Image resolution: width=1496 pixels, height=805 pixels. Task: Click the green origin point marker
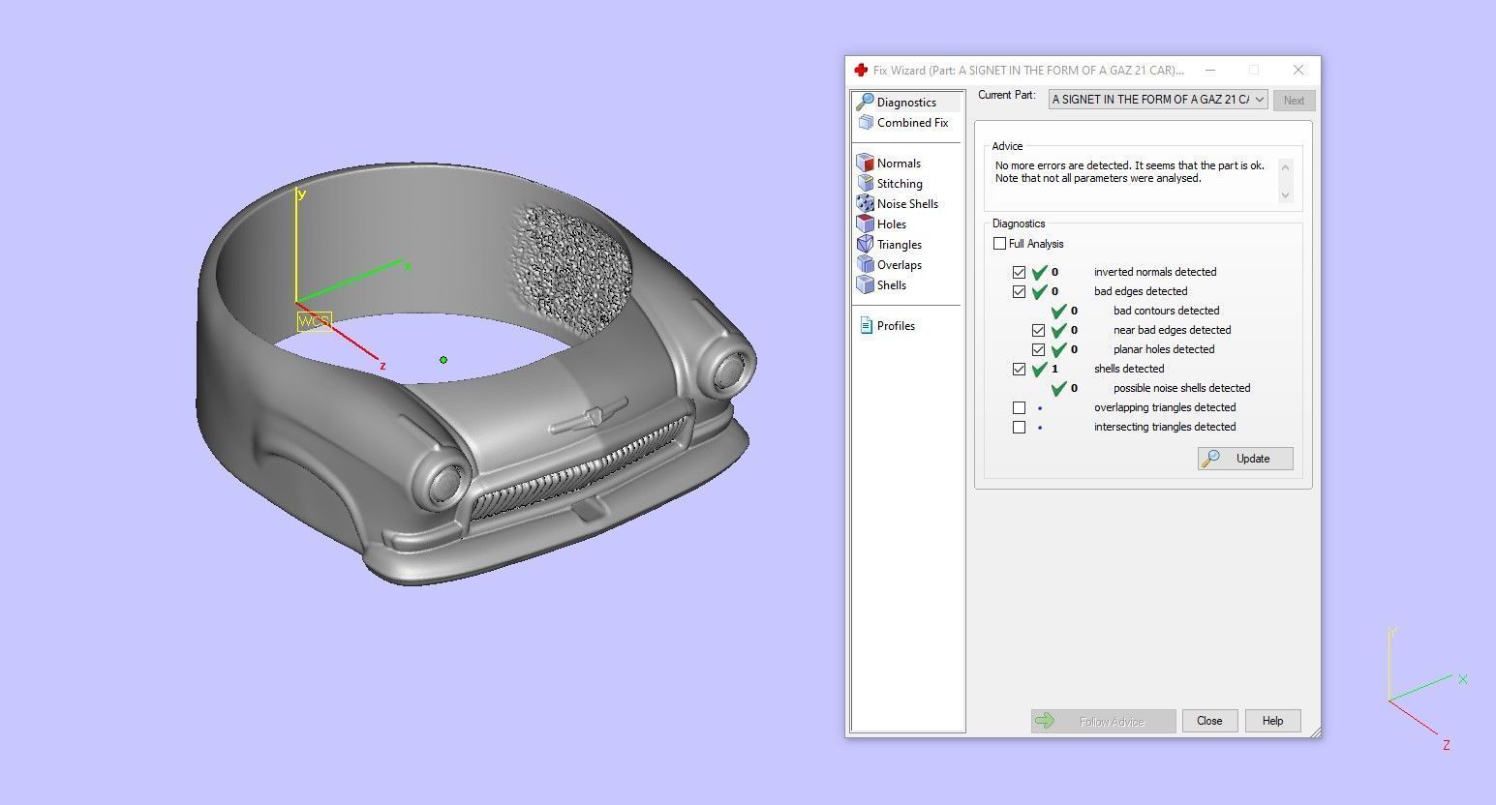(x=443, y=360)
